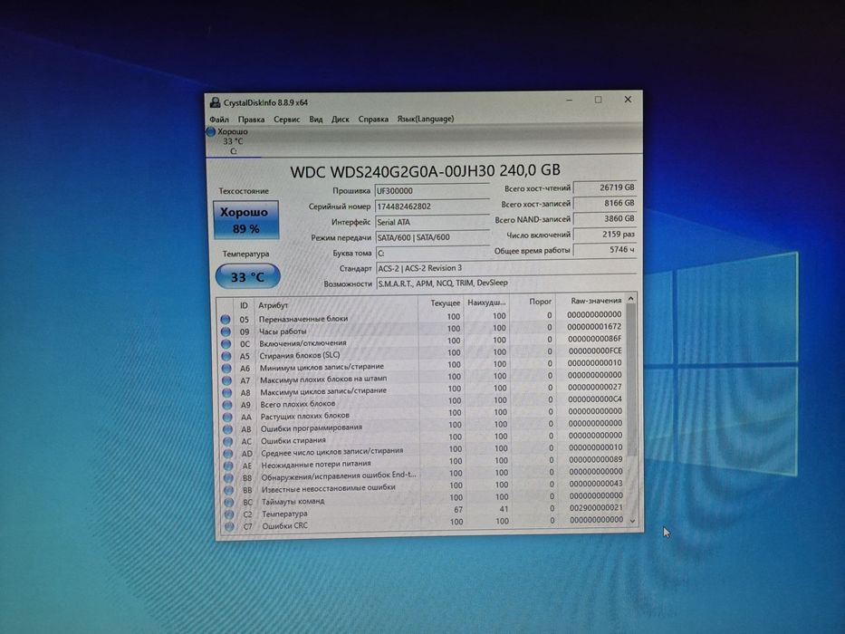Click status icon for Переназначенные блоки row
This screenshot has height=634, width=845.
tap(226, 319)
